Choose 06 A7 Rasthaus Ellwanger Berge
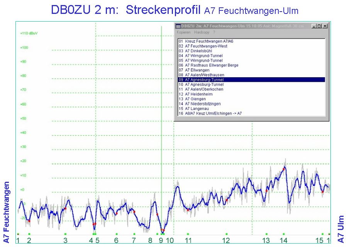Image resolution: width=349 pixels, height=247 pixels. (x=208, y=65)
